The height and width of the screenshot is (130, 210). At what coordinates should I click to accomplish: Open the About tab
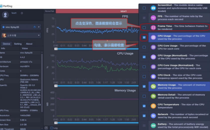pyautogui.click(x=29, y=44)
